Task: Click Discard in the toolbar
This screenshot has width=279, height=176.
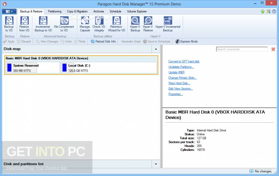Action: click(x=24, y=41)
